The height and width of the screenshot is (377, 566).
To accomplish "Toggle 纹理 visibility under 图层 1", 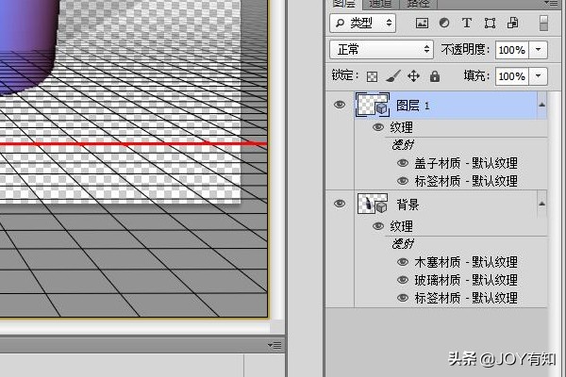I will [x=378, y=127].
